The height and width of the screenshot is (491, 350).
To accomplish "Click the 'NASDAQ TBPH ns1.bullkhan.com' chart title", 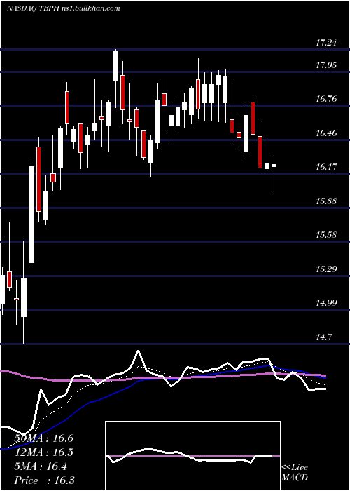I will 64,8.
